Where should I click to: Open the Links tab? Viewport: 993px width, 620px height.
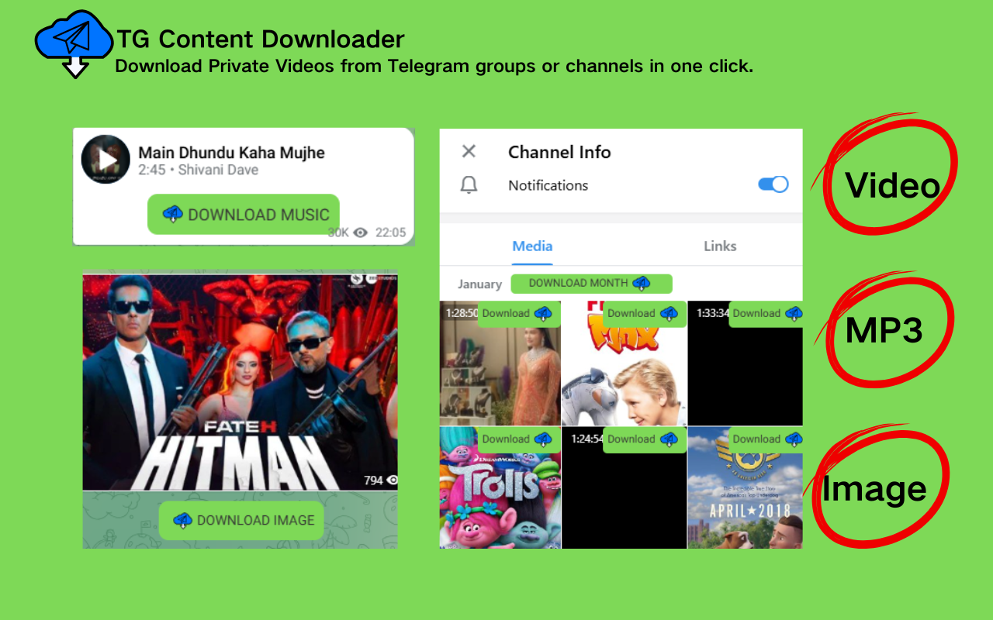[720, 246]
